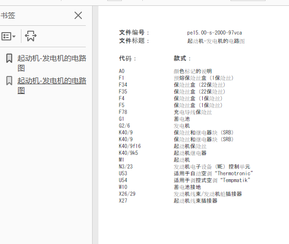Open the bookmark options list dropdown
The height and width of the screenshot is (244, 289).
click(8, 36)
